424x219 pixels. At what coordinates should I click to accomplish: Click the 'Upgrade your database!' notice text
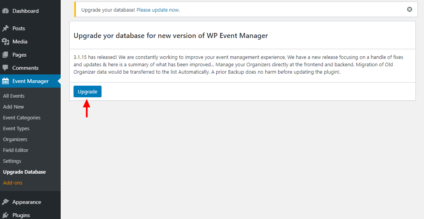108,10
